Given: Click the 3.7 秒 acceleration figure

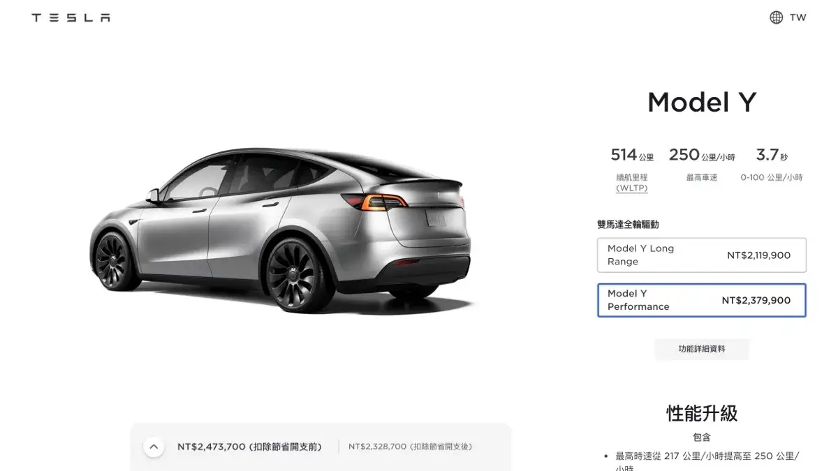Looking at the screenshot, I should pos(772,155).
